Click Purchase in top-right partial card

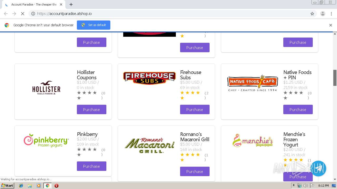(298, 42)
